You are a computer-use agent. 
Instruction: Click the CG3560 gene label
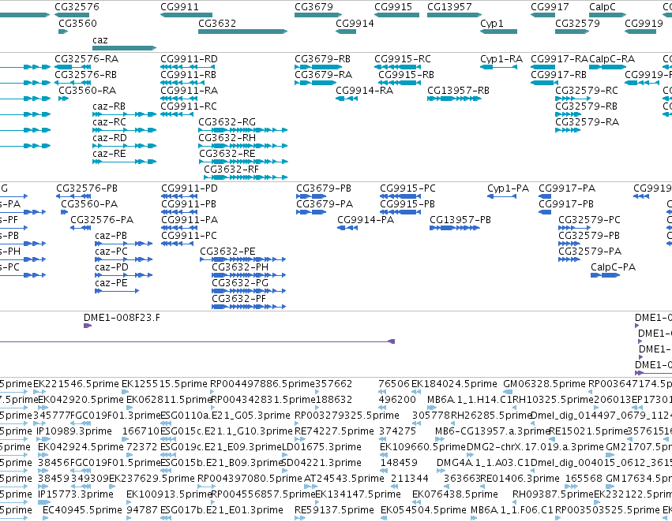[x=77, y=23]
